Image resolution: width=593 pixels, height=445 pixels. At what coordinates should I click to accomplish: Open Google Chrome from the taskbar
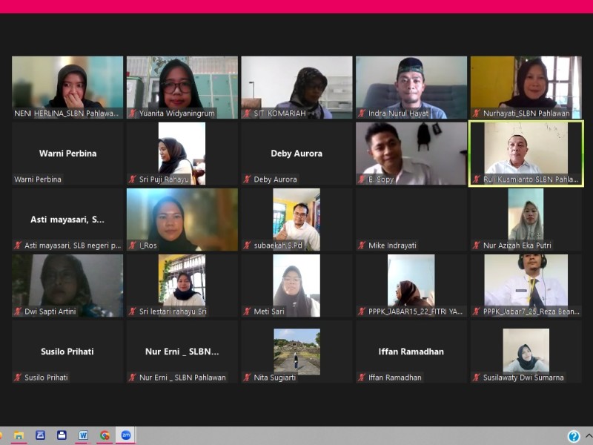point(105,435)
